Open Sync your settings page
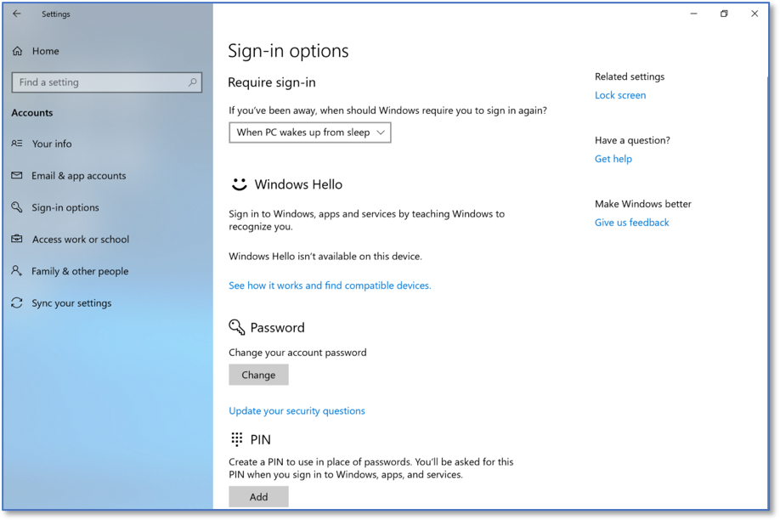 pos(71,302)
